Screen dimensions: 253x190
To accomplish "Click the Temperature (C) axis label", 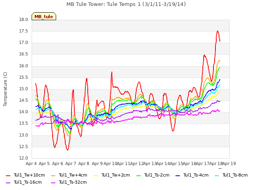I will tap(5, 89).
